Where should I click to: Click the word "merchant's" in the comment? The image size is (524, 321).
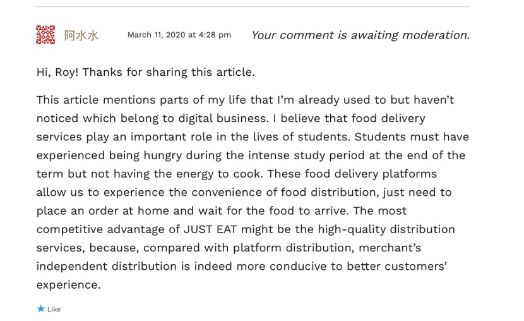pos(387,247)
